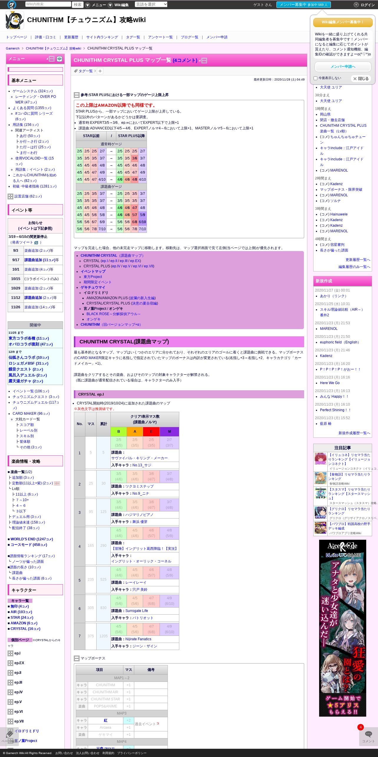Open the 評価・口コミ nav item
This screenshot has height=757, width=378.
pos(45,37)
